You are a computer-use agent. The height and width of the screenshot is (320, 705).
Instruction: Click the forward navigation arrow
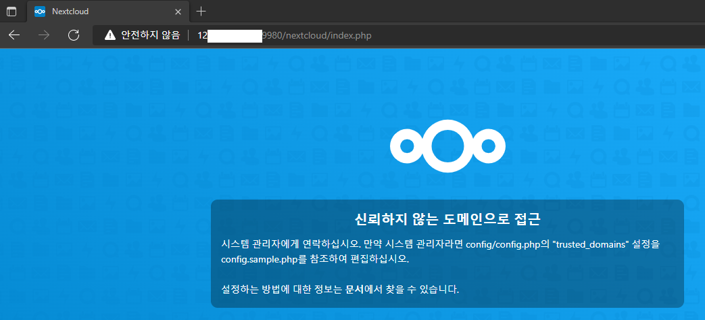[x=44, y=35]
